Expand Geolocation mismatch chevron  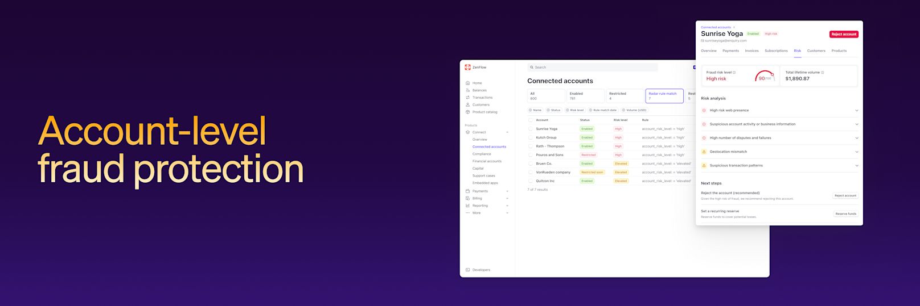(857, 152)
